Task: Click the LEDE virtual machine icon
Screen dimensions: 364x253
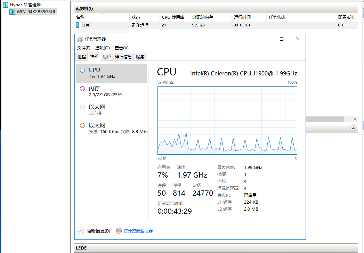Action: tap(78, 25)
